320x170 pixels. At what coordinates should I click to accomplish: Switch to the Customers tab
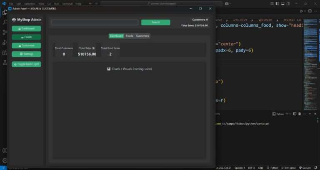coord(142,36)
